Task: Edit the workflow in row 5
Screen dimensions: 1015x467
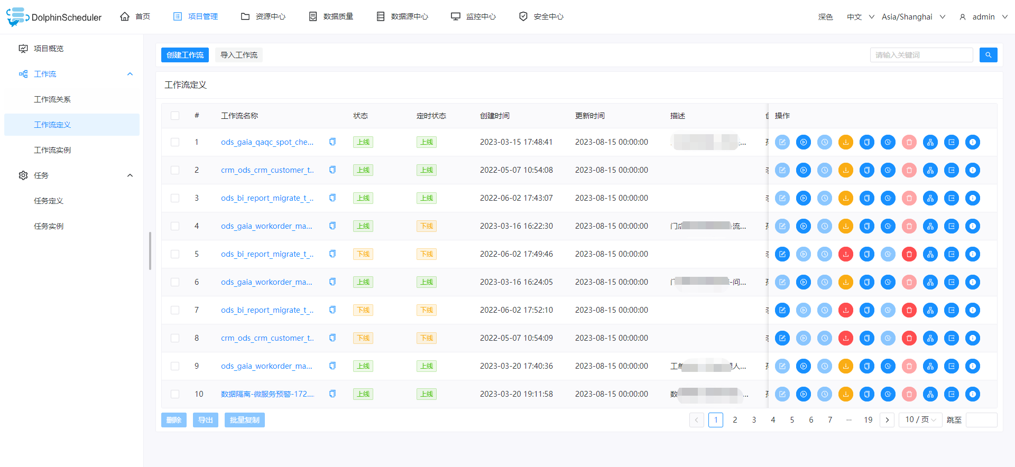Action: (x=782, y=254)
